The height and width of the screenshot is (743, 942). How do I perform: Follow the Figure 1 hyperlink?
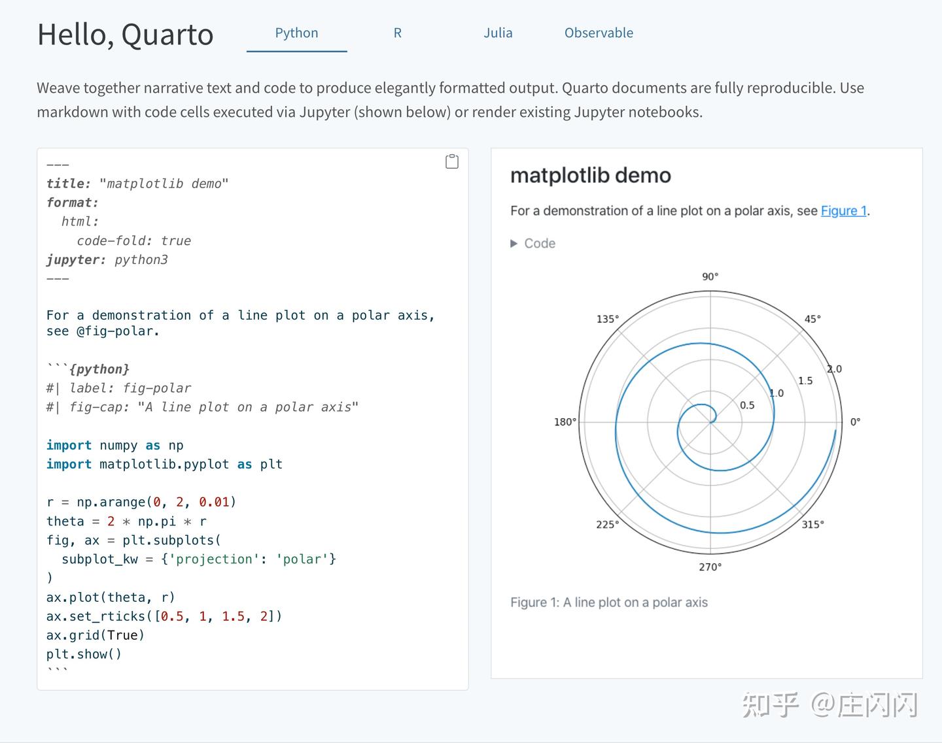click(x=843, y=210)
